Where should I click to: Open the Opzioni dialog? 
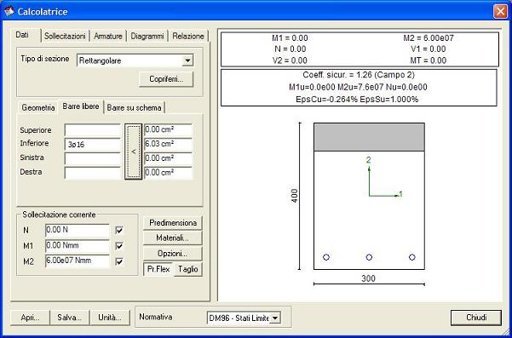pyautogui.click(x=173, y=254)
